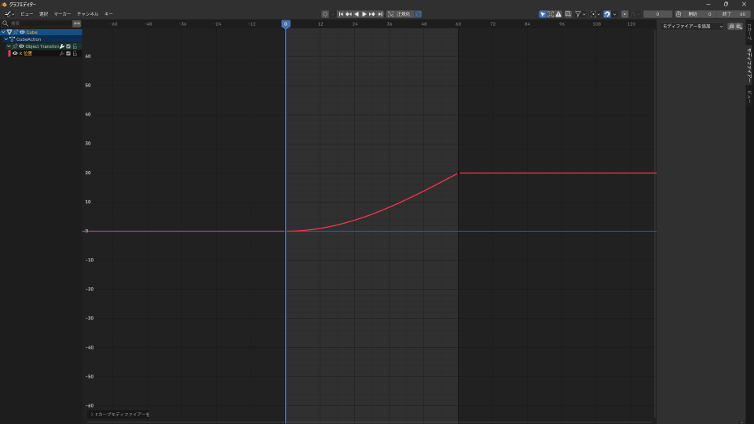Uncheck the Object Transform mute checkbox
Image resolution: width=754 pixels, height=424 pixels.
click(68, 46)
